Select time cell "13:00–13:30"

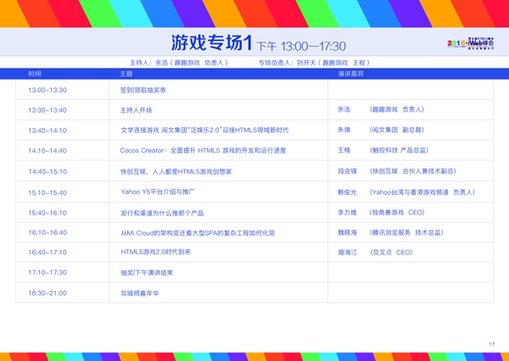pos(48,90)
